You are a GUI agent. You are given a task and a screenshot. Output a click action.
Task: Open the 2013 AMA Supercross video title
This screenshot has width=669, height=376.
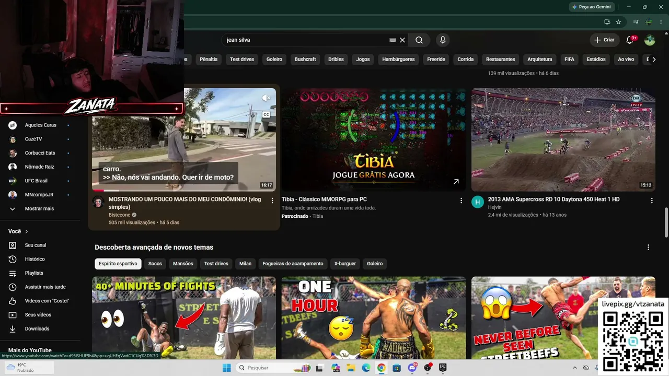point(553,199)
